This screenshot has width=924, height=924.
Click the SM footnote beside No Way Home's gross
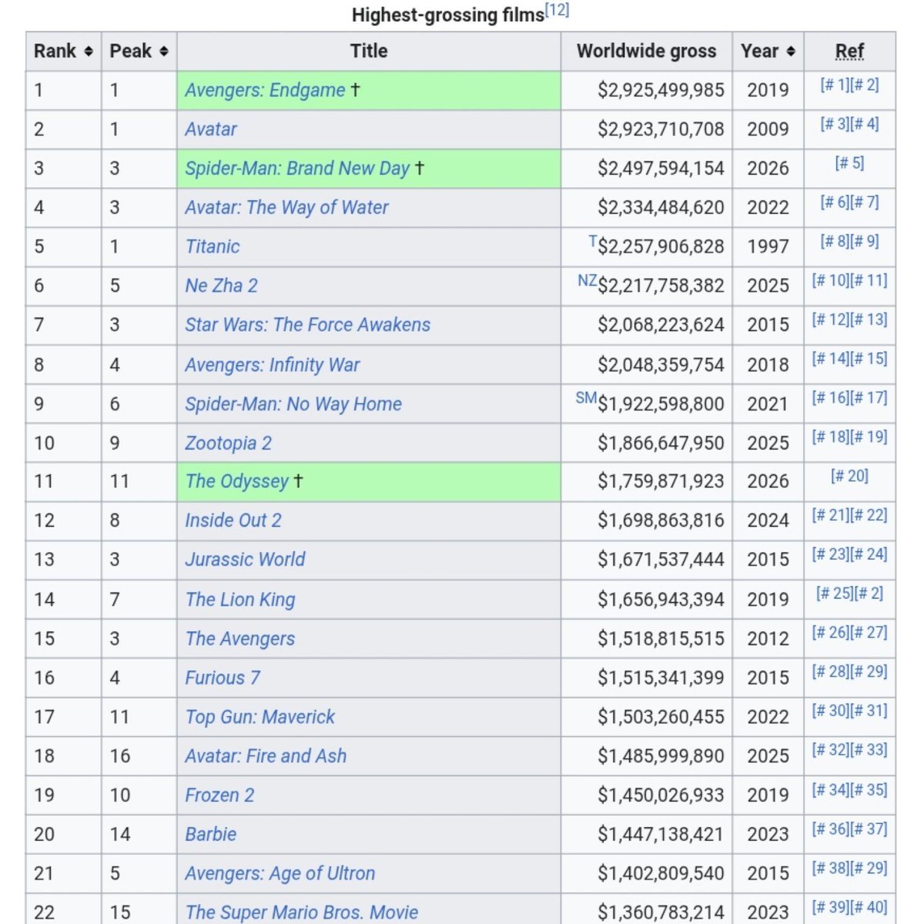pos(586,398)
